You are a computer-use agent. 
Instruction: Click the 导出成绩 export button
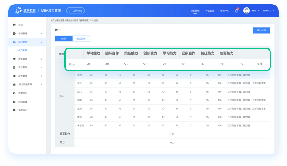point(261,30)
